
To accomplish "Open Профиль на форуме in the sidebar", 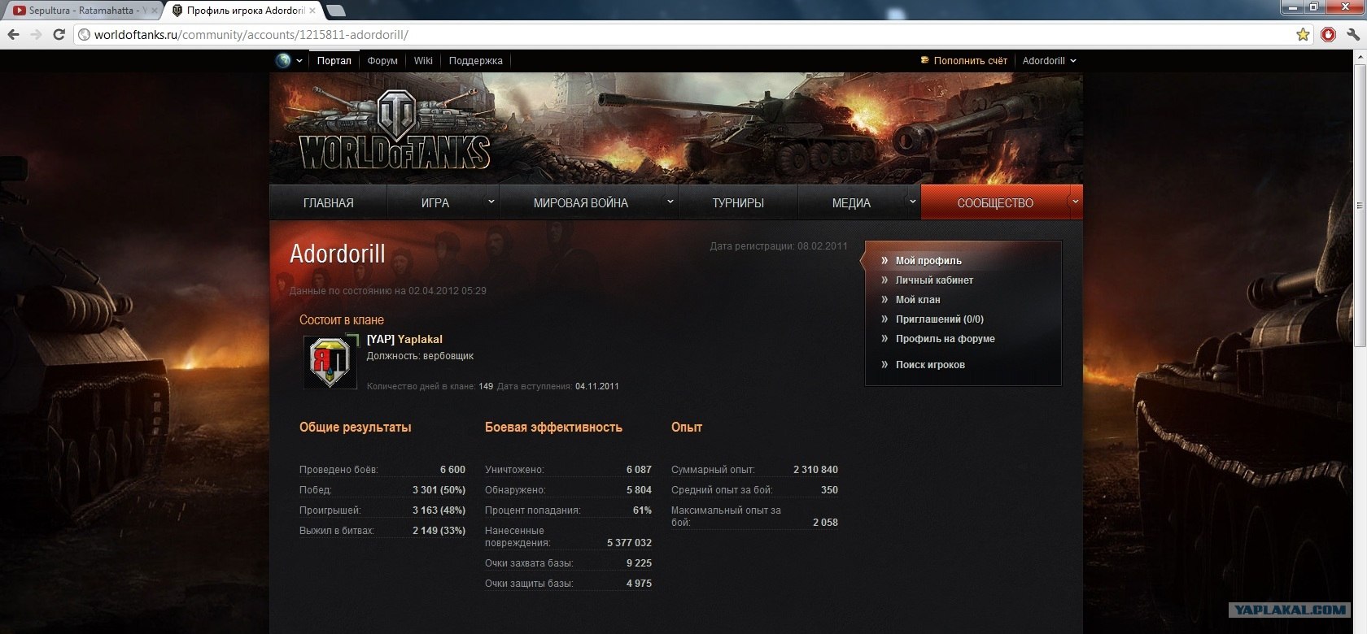I will pyautogui.click(x=946, y=339).
